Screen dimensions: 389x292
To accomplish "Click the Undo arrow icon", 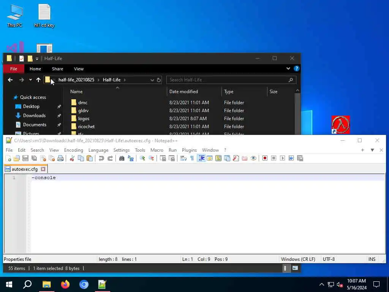I will click(x=101, y=158).
